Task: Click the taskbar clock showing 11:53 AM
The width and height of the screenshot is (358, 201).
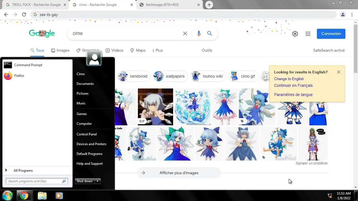Action: (344, 196)
